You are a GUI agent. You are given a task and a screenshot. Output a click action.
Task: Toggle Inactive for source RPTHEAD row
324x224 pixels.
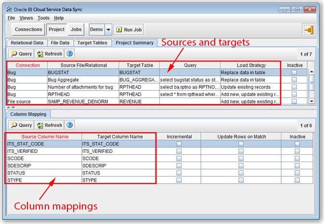(294, 94)
